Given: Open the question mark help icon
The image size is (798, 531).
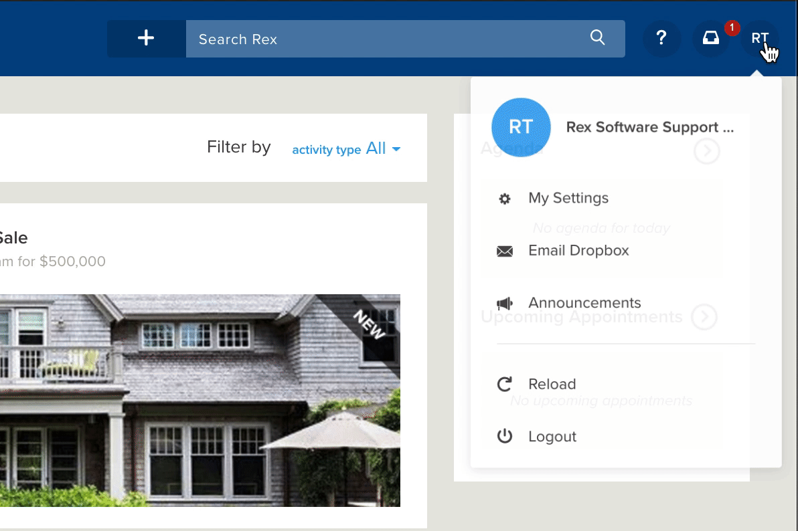Looking at the screenshot, I should pos(661,38).
